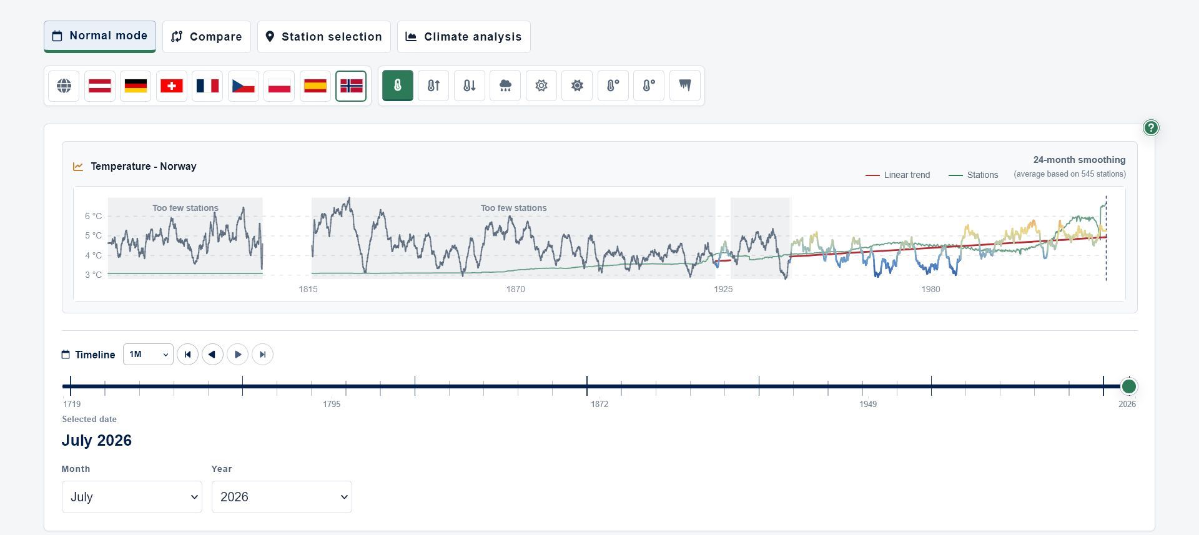Open Station selection

point(324,37)
